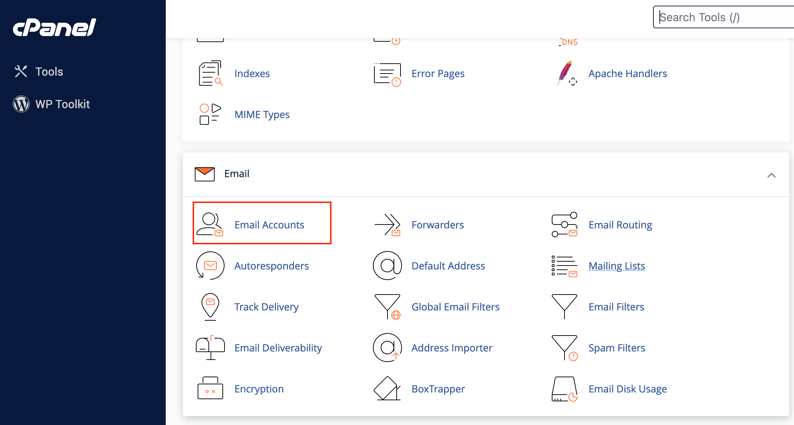This screenshot has width=794, height=425.
Task: Click the Spam Filters funnel icon
Action: click(x=565, y=348)
